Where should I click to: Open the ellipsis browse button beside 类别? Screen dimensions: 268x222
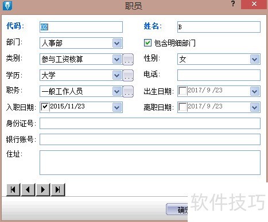(x=128, y=60)
